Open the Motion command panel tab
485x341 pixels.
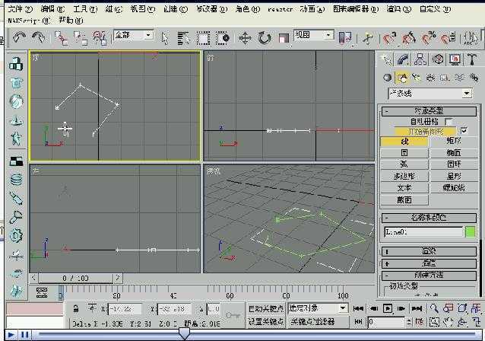(438, 59)
